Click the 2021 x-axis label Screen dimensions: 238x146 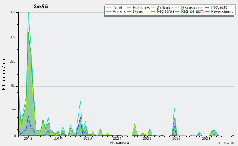coord(117,138)
